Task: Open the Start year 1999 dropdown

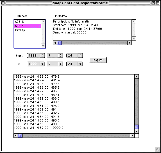Action: point(36,55)
